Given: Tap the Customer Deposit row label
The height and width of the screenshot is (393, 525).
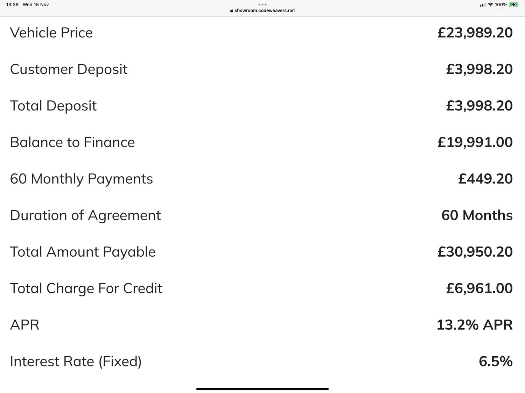Looking at the screenshot, I should [69, 69].
